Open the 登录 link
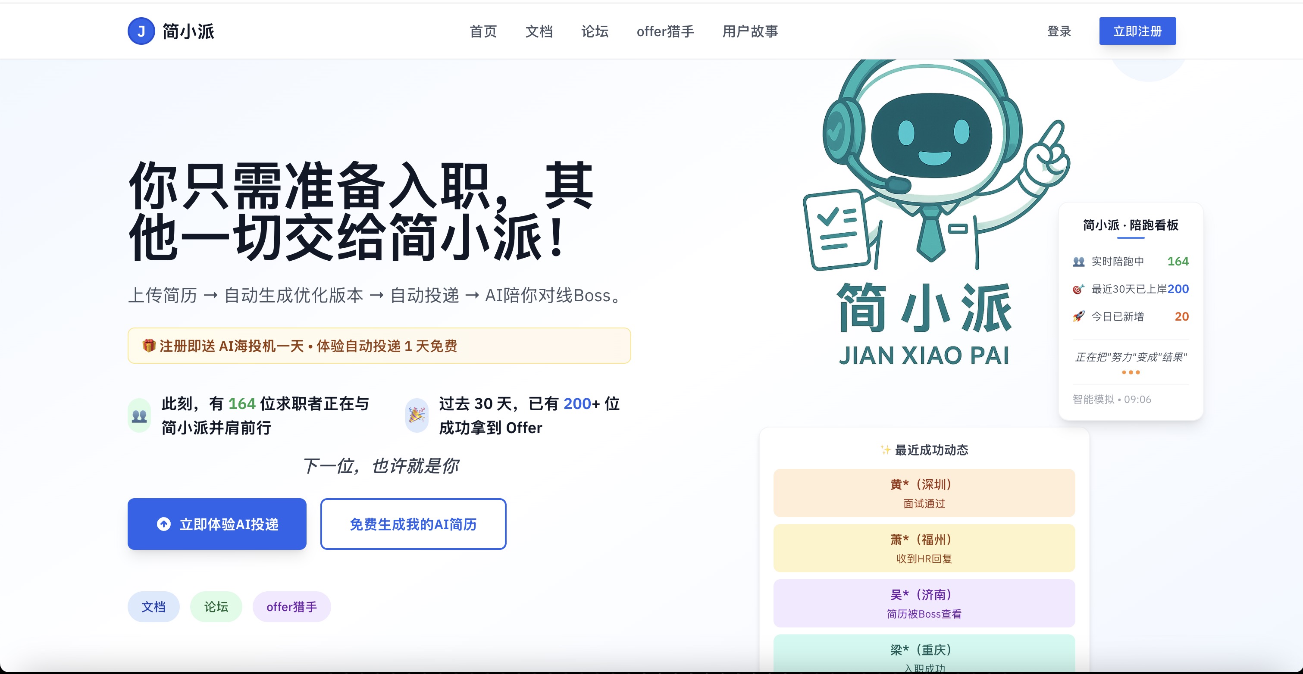The width and height of the screenshot is (1303, 674). coord(1059,31)
